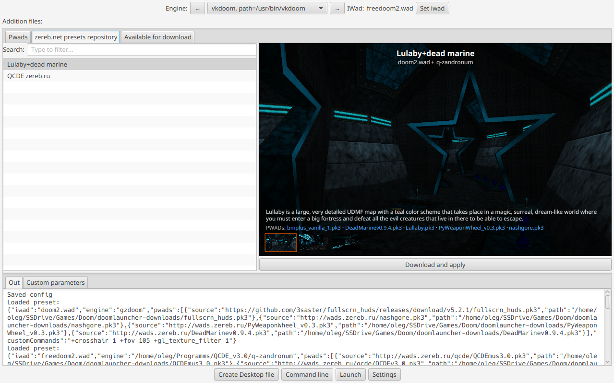Click the 'Saved config' line in output
The image size is (614, 383).
coord(30,295)
